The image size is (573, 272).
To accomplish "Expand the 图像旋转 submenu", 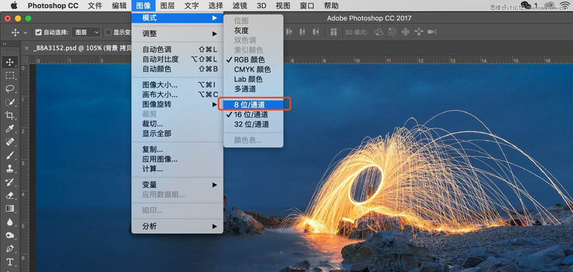I will [178, 104].
